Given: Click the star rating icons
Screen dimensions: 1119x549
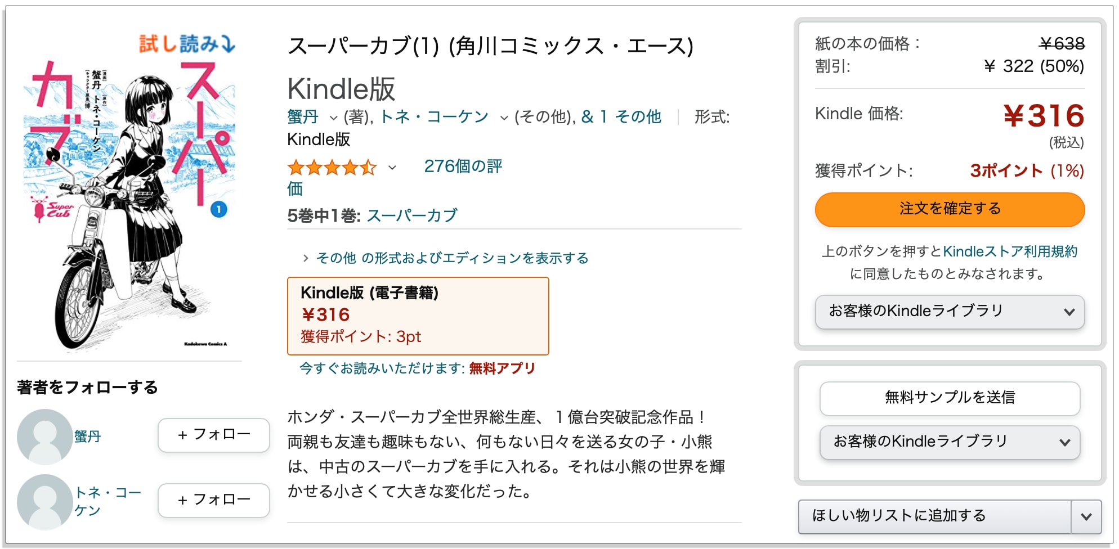Looking at the screenshot, I should pos(332,167).
